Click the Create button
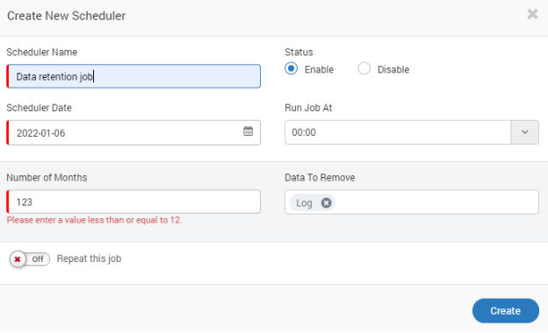The height and width of the screenshot is (333, 548). [x=505, y=311]
